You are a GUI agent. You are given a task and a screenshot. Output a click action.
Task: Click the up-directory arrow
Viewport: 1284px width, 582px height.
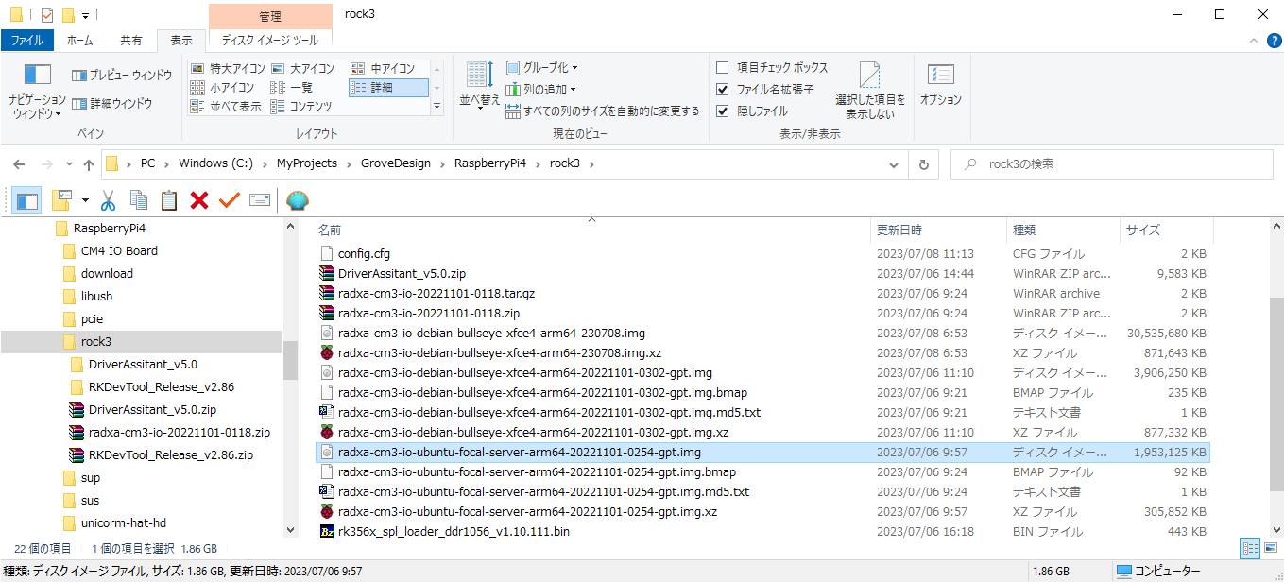tap(89, 164)
